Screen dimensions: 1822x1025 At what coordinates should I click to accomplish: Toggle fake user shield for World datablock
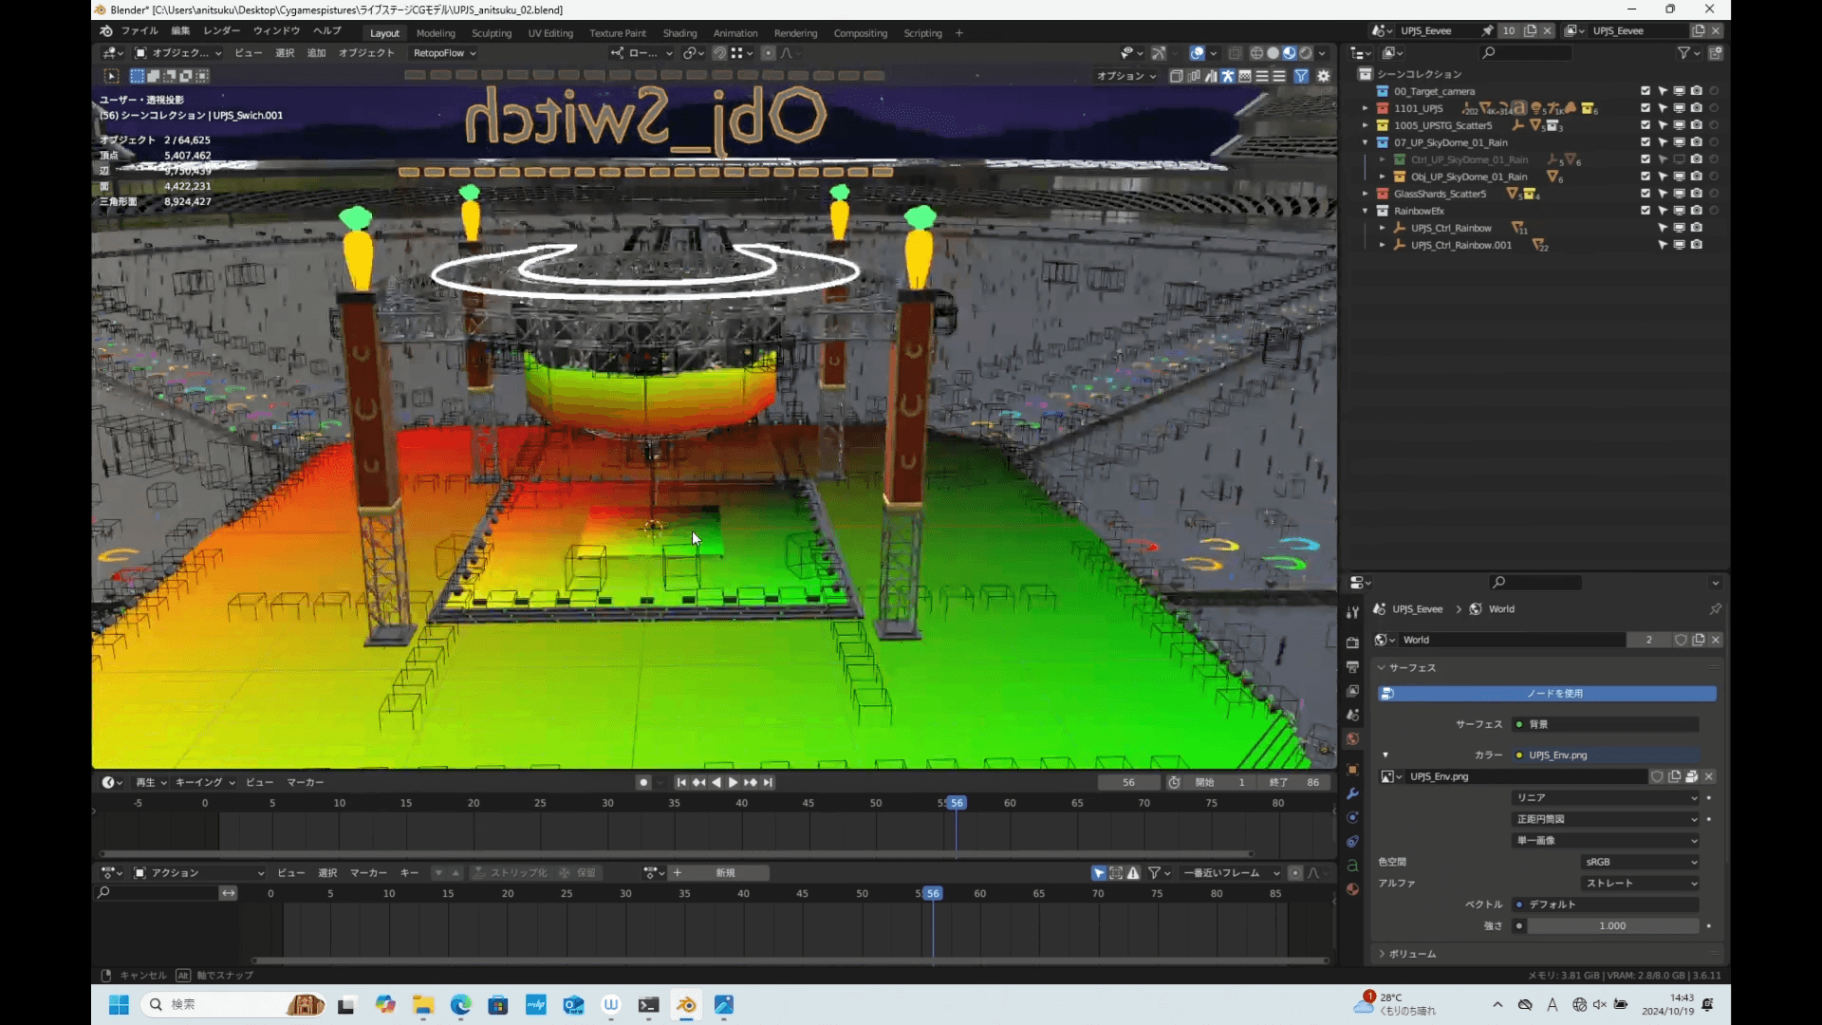pos(1681,640)
